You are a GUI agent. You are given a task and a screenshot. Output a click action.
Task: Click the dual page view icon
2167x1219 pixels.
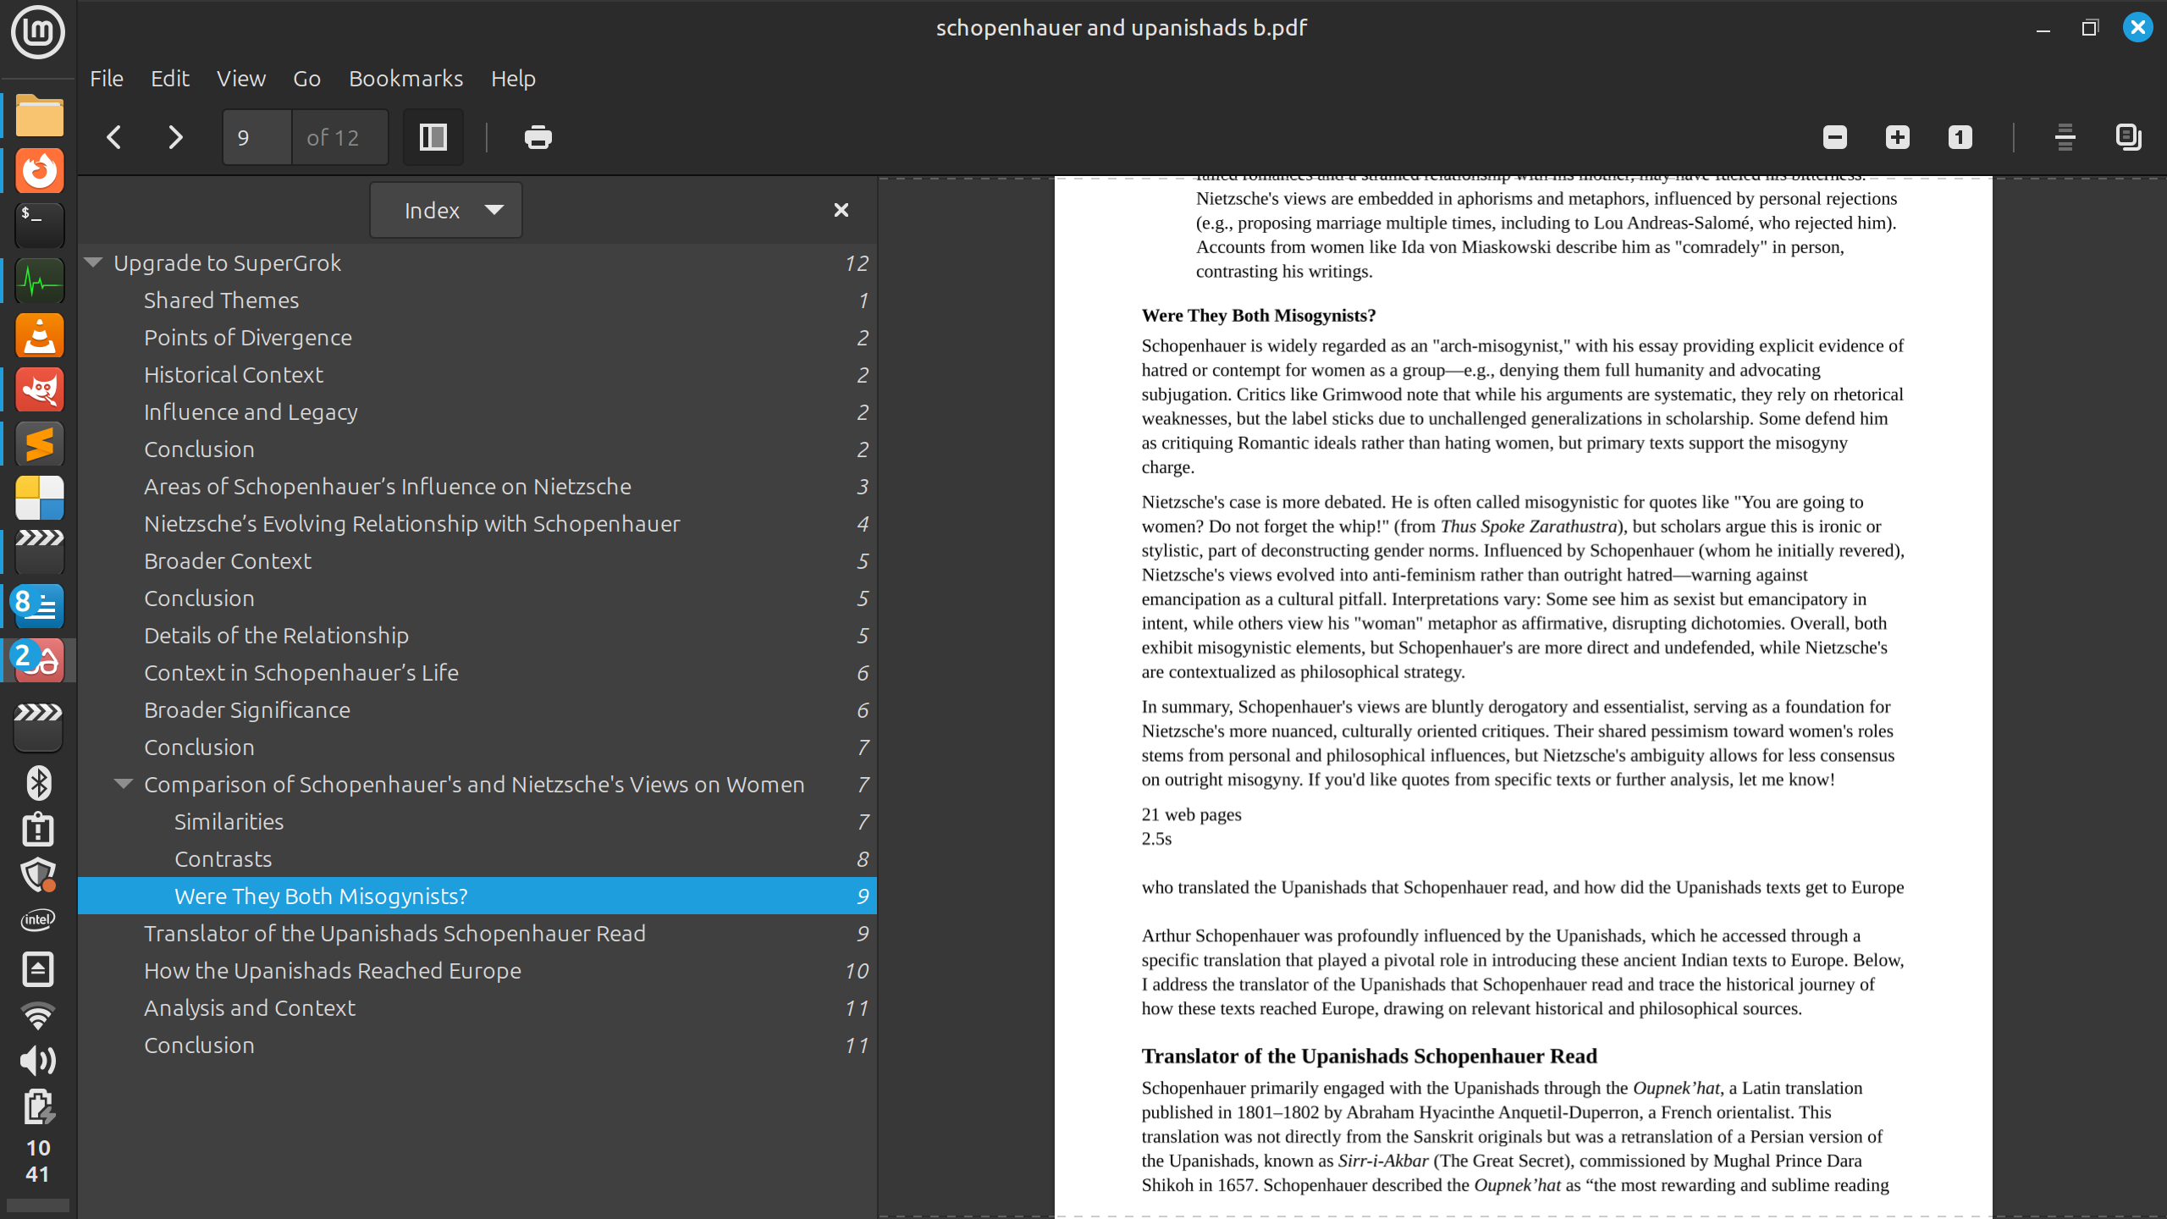(2128, 137)
